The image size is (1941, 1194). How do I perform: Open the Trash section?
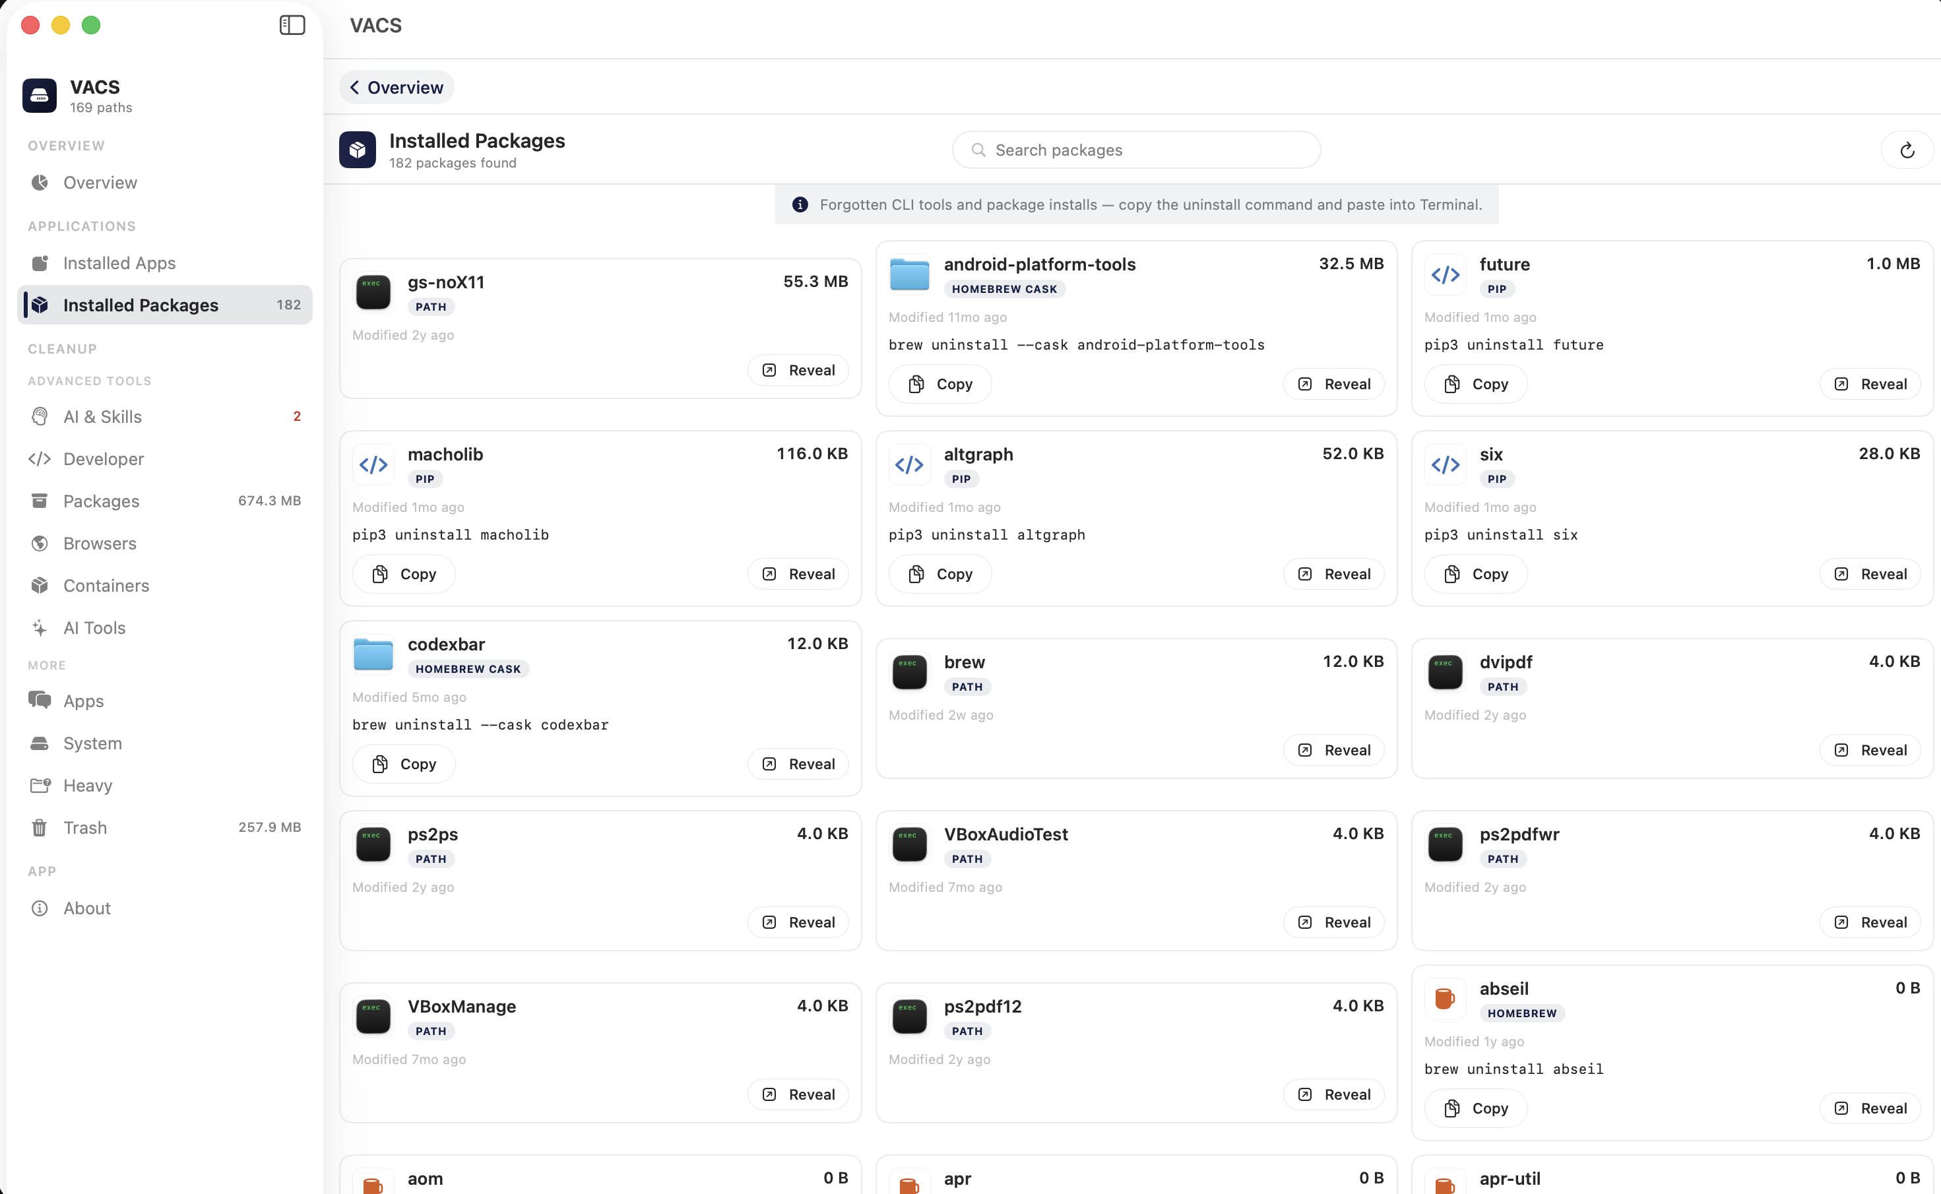[165, 828]
